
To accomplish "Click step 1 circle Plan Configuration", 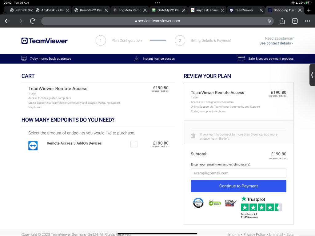I will [101, 41].
